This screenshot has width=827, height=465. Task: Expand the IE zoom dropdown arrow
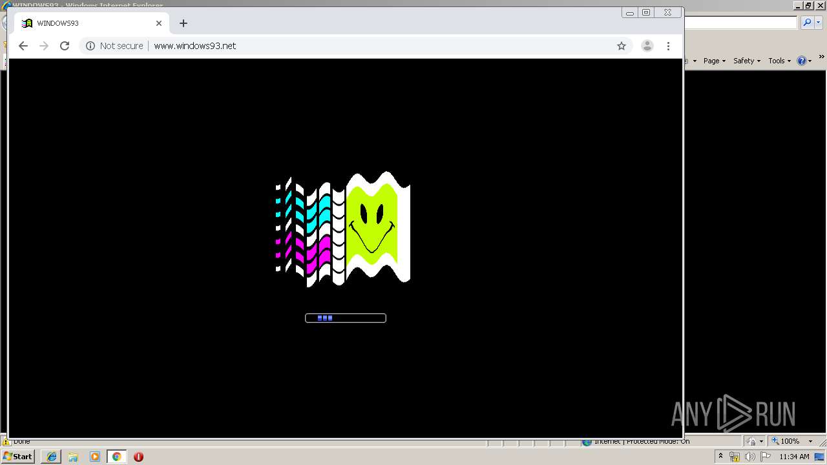(810, 442)
